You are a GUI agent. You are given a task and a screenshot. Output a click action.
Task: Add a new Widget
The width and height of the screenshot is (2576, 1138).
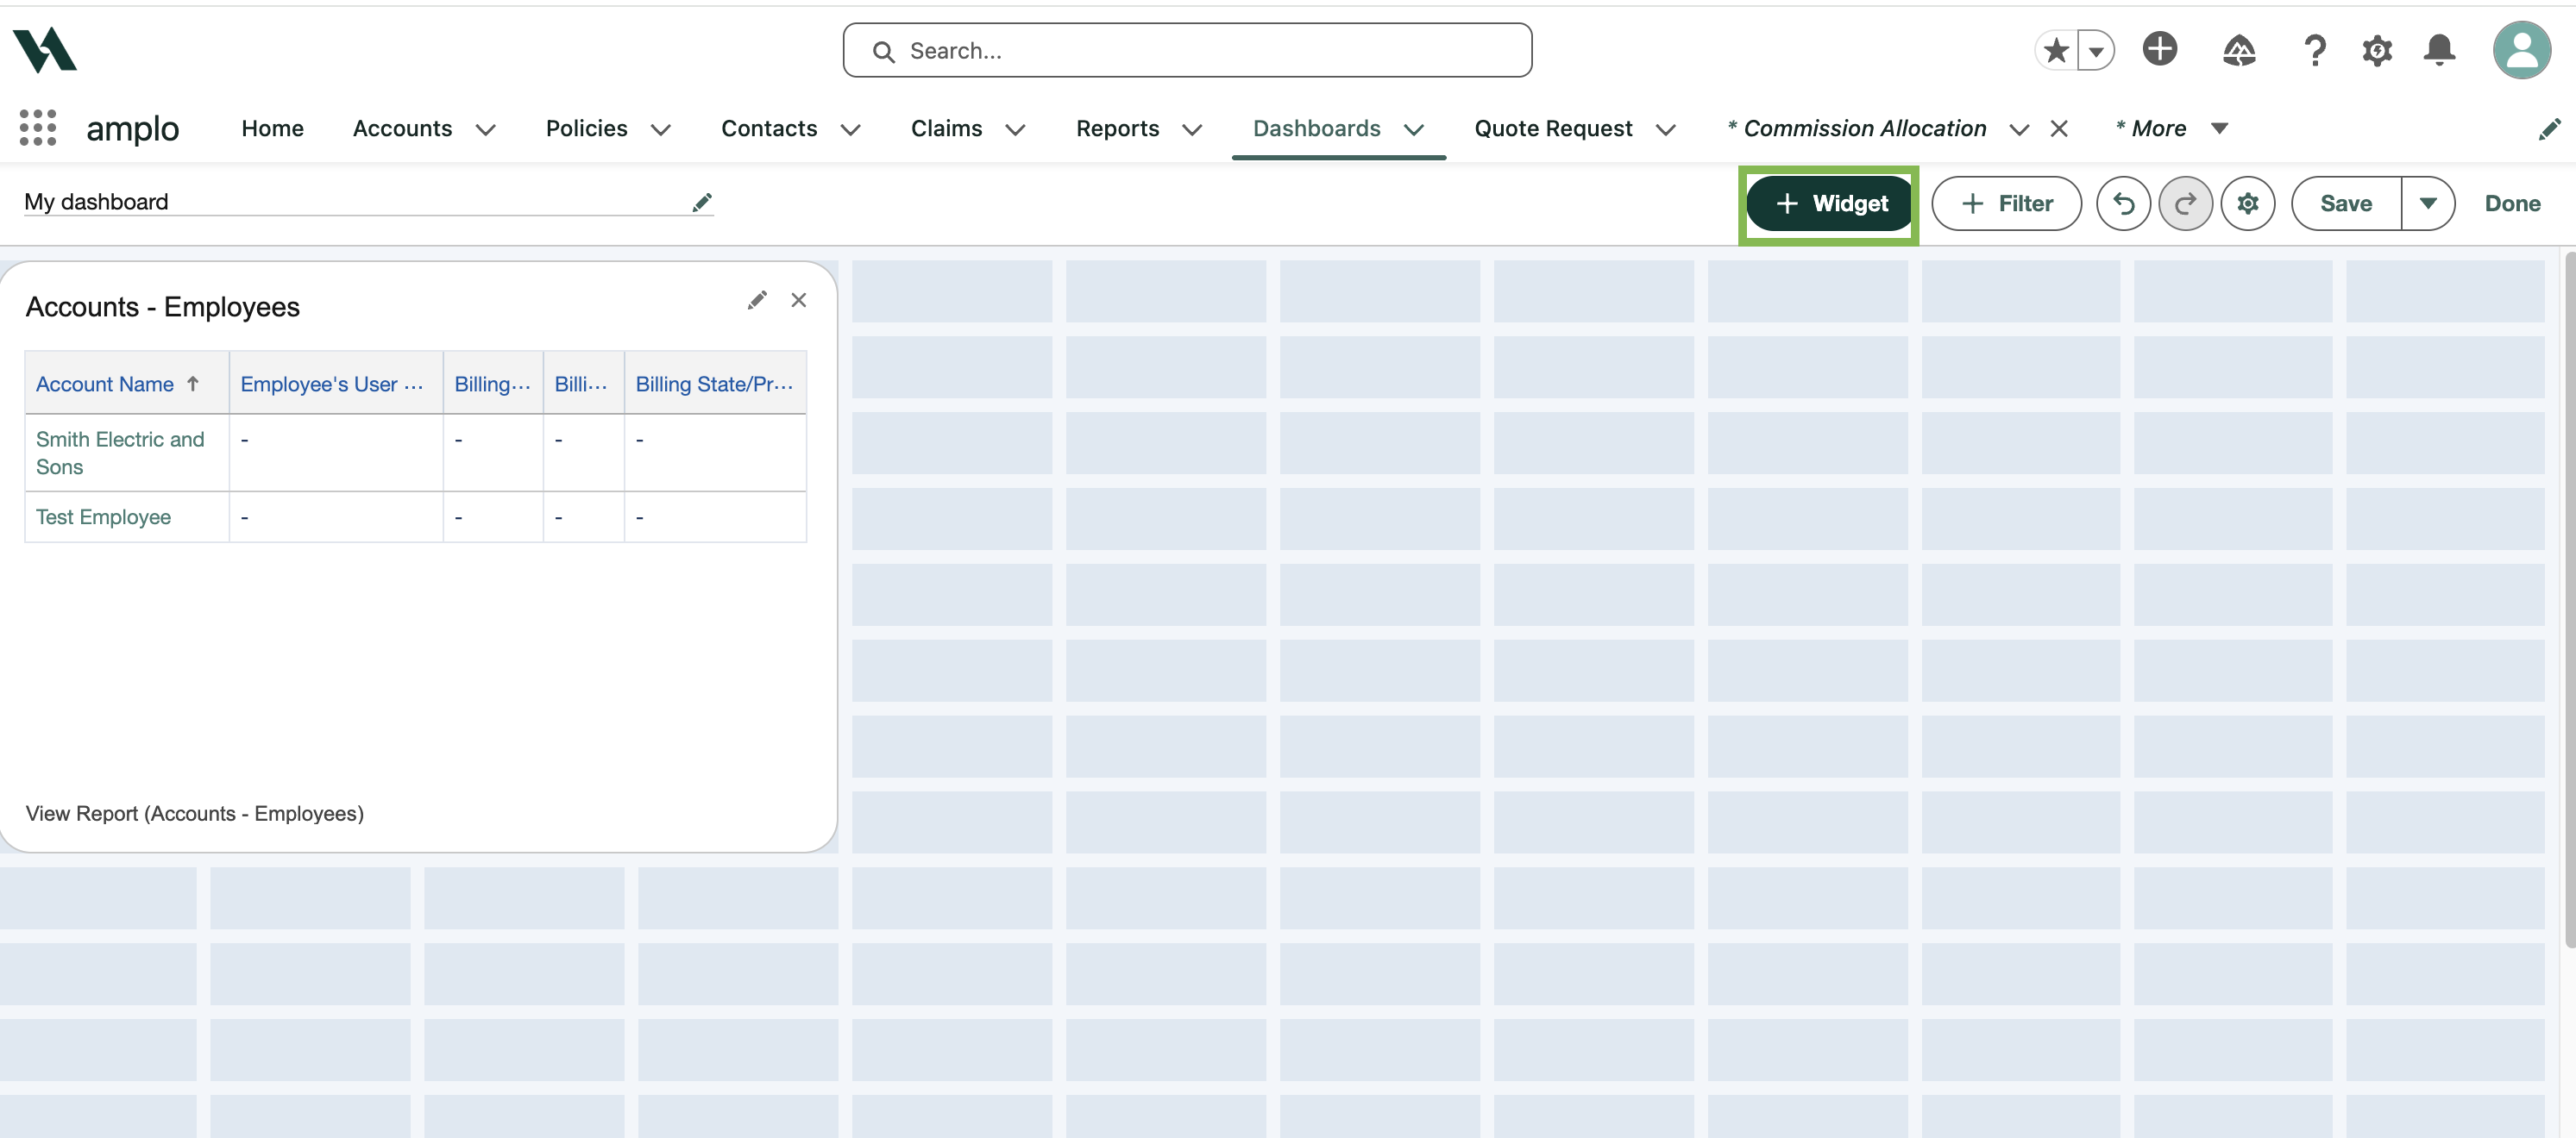tap(1830, 203)
